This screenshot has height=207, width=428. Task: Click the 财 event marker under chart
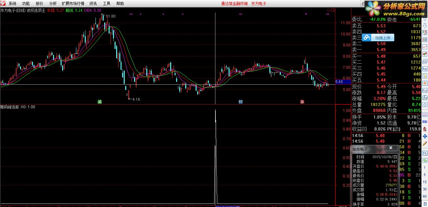pyautogui.click(x=241, y=102)
